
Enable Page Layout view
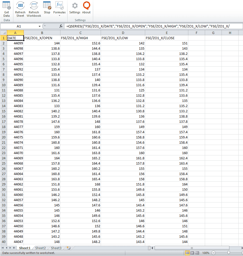pos(192,253)
